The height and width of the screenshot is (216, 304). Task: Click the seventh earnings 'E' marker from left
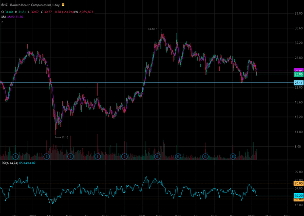coord(178,156)
